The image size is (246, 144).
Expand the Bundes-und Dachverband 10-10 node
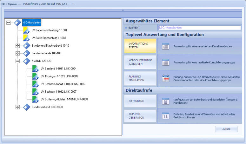point(18,46)
